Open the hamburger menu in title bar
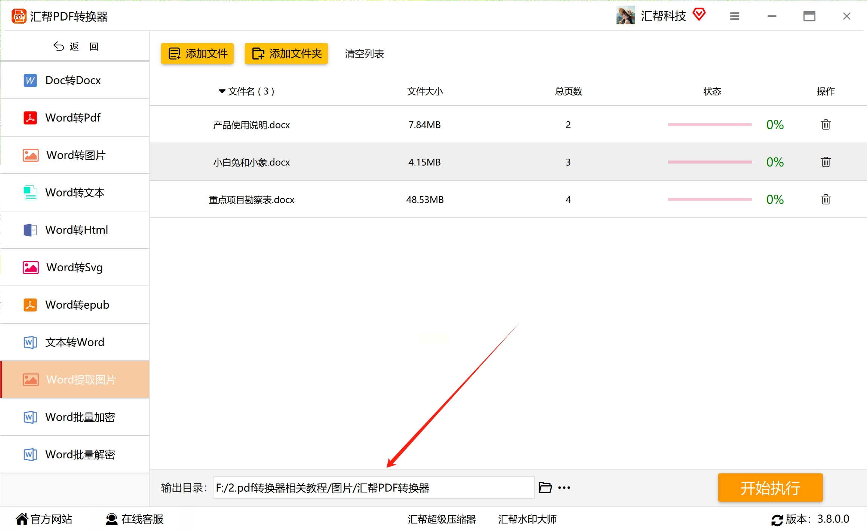This screenshot has height=531, width=867. [x=734, y=16]
